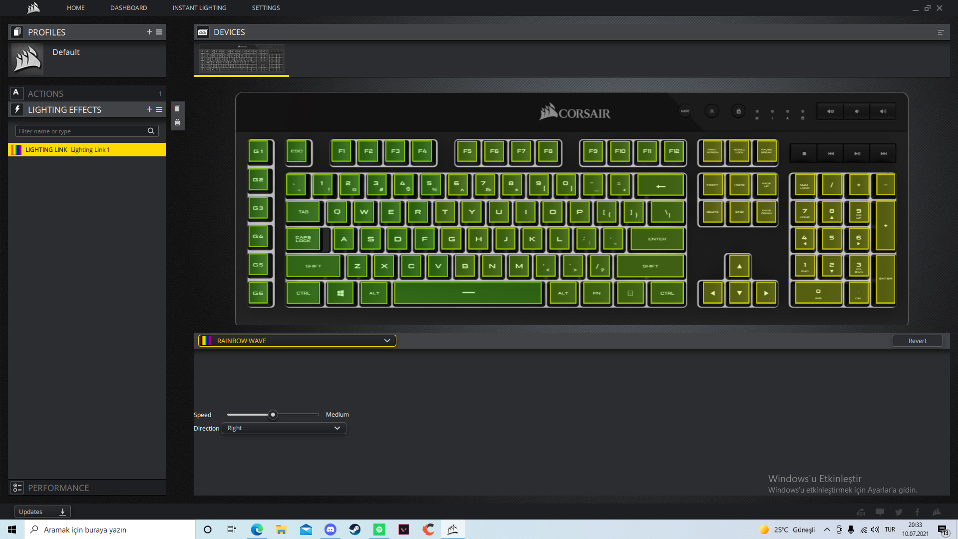Toggle the Windows lock key
This screenshot has width=958, height=539.
tap(739, 111)
